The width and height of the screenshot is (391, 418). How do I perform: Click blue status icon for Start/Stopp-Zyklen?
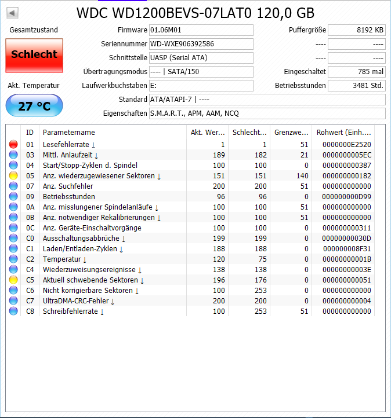[x=13, y=165]
